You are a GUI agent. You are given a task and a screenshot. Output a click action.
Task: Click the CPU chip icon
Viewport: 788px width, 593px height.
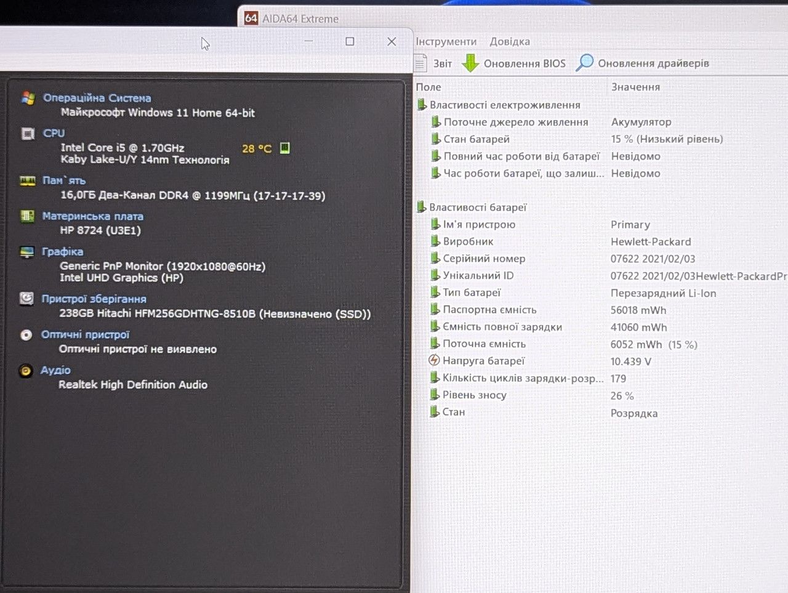pyautogui.click(x=28, y=133)
